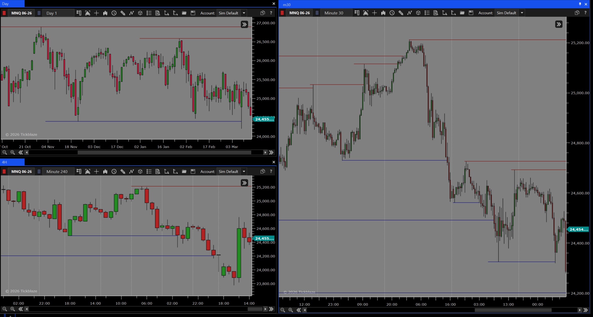Screen dimensions: 593x317
Task: Select the pencil drawing tool in Day toolbar
Action: [x=123, y=13]
